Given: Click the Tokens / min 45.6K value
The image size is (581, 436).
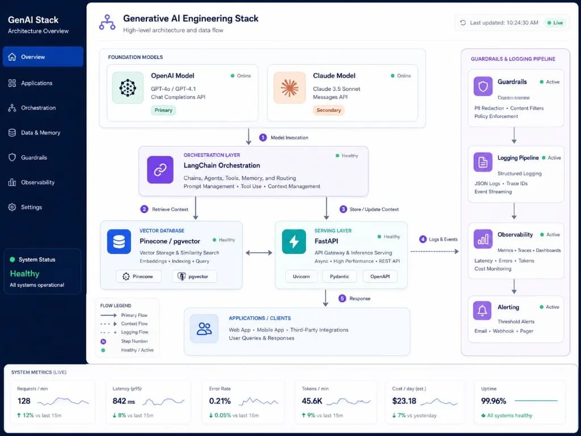Looking at the screenshot, I should (x=312, y=401).
